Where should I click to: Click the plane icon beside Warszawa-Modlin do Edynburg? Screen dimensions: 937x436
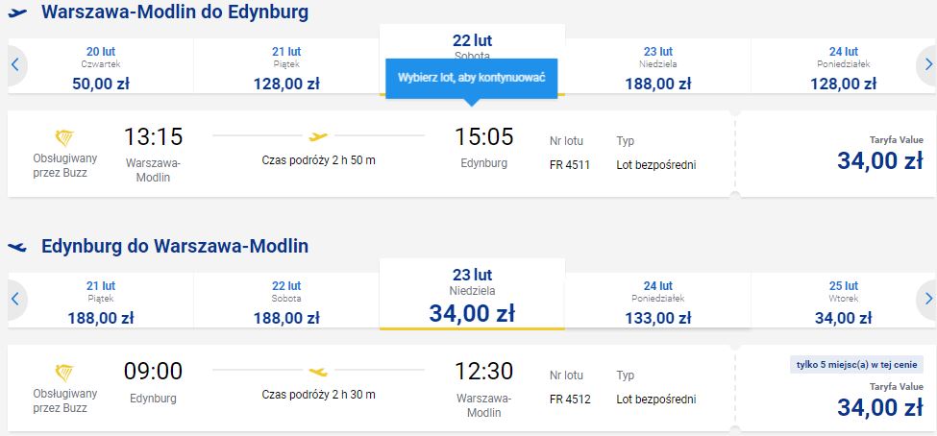point(18,12)
